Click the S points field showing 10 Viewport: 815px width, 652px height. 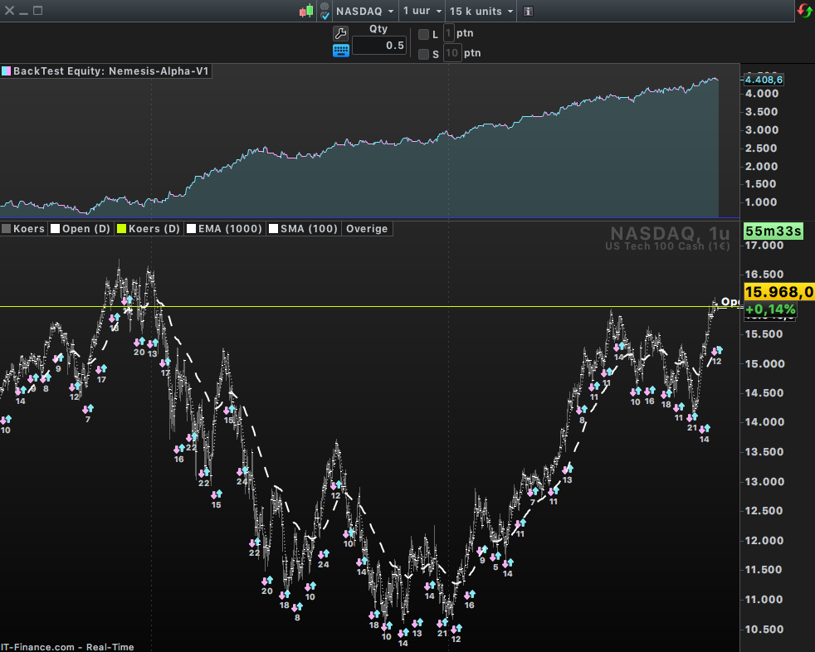[x=452, y=53]
